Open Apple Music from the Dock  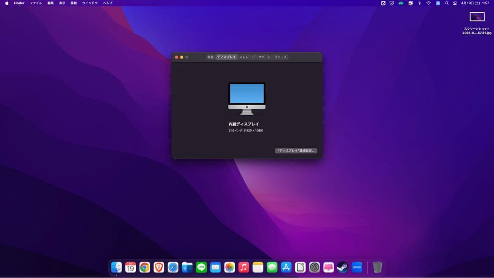(243, 267)
